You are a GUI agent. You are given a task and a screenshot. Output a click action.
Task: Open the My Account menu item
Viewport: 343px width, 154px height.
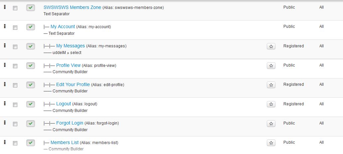tap(63, 26)
